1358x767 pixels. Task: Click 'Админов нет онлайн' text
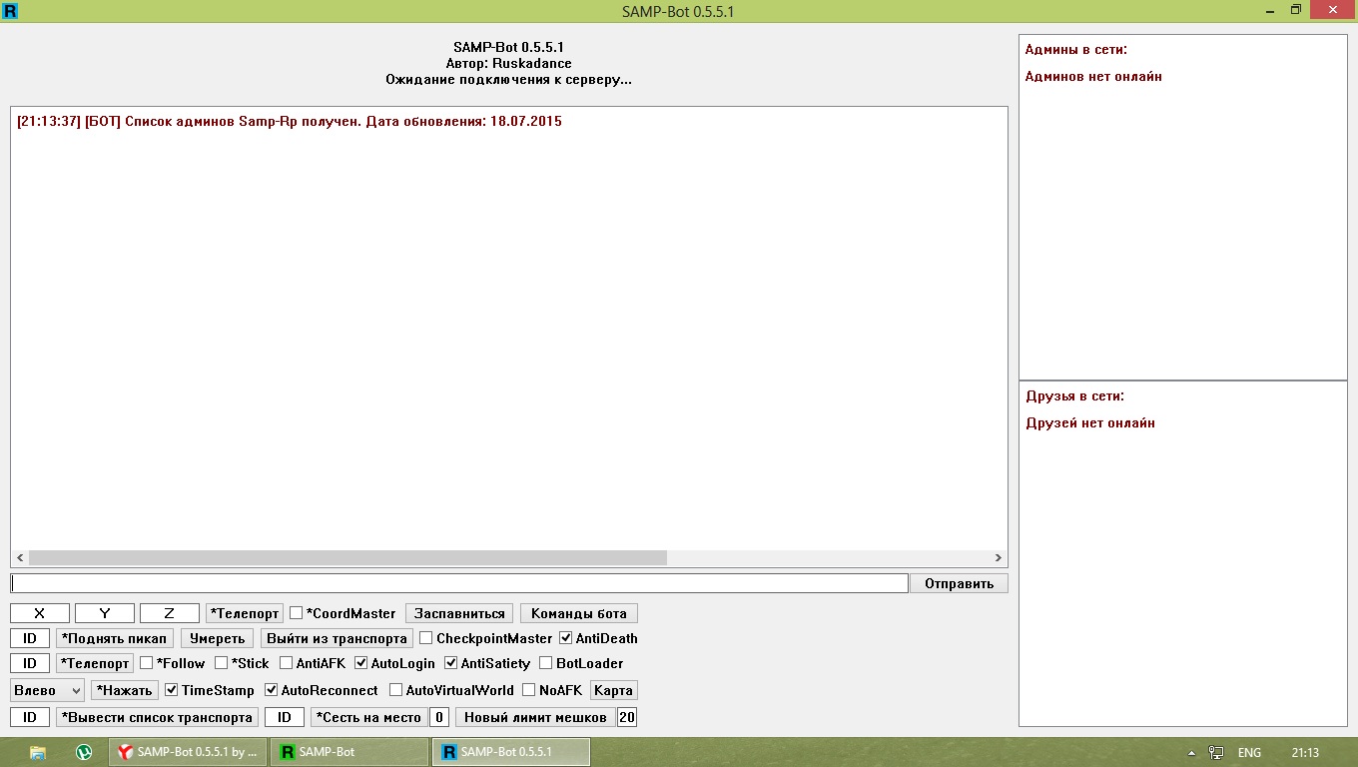1093,77
